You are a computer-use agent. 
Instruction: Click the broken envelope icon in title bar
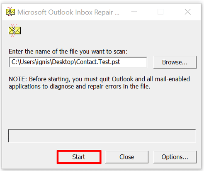click(10, 12)
